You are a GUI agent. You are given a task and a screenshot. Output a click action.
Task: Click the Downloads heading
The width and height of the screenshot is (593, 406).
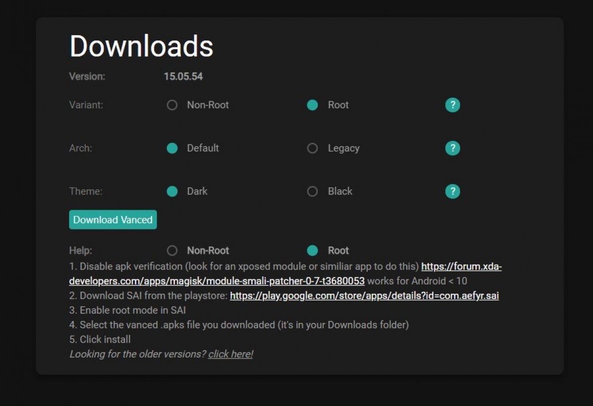click(x=141, y=46)
